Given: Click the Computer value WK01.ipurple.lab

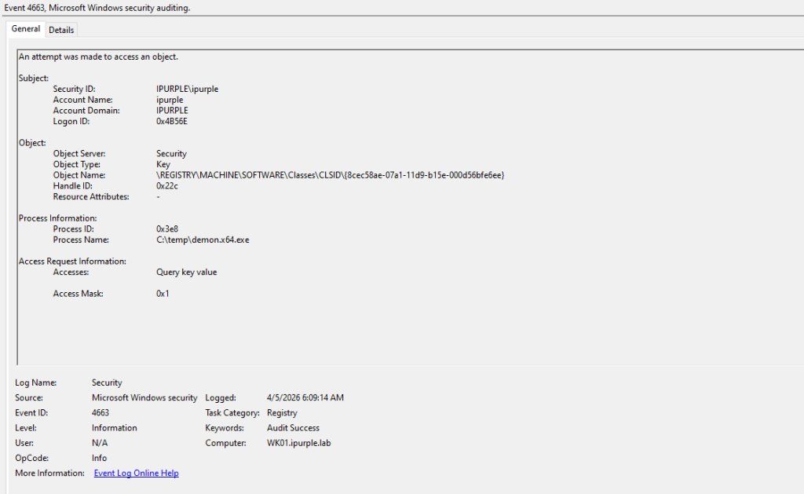Looking at the screenshot, I should pos(299,443).
